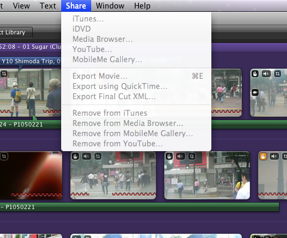
Task: Open the Window menu
Action: [110, 6]
